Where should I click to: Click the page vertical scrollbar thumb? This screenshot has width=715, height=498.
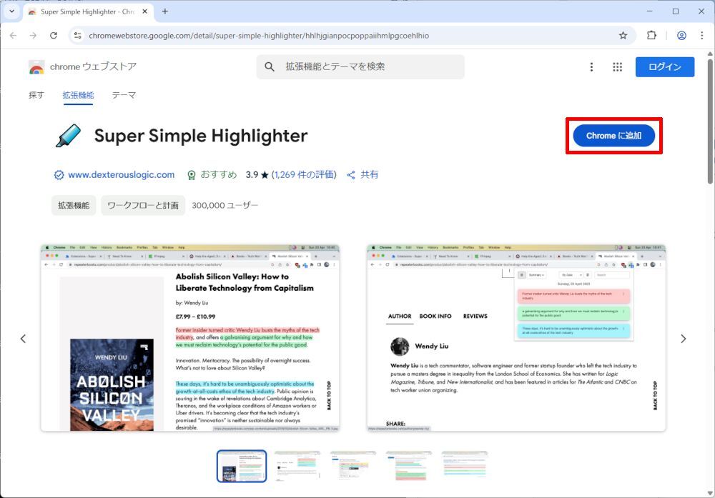coord(710,121)
